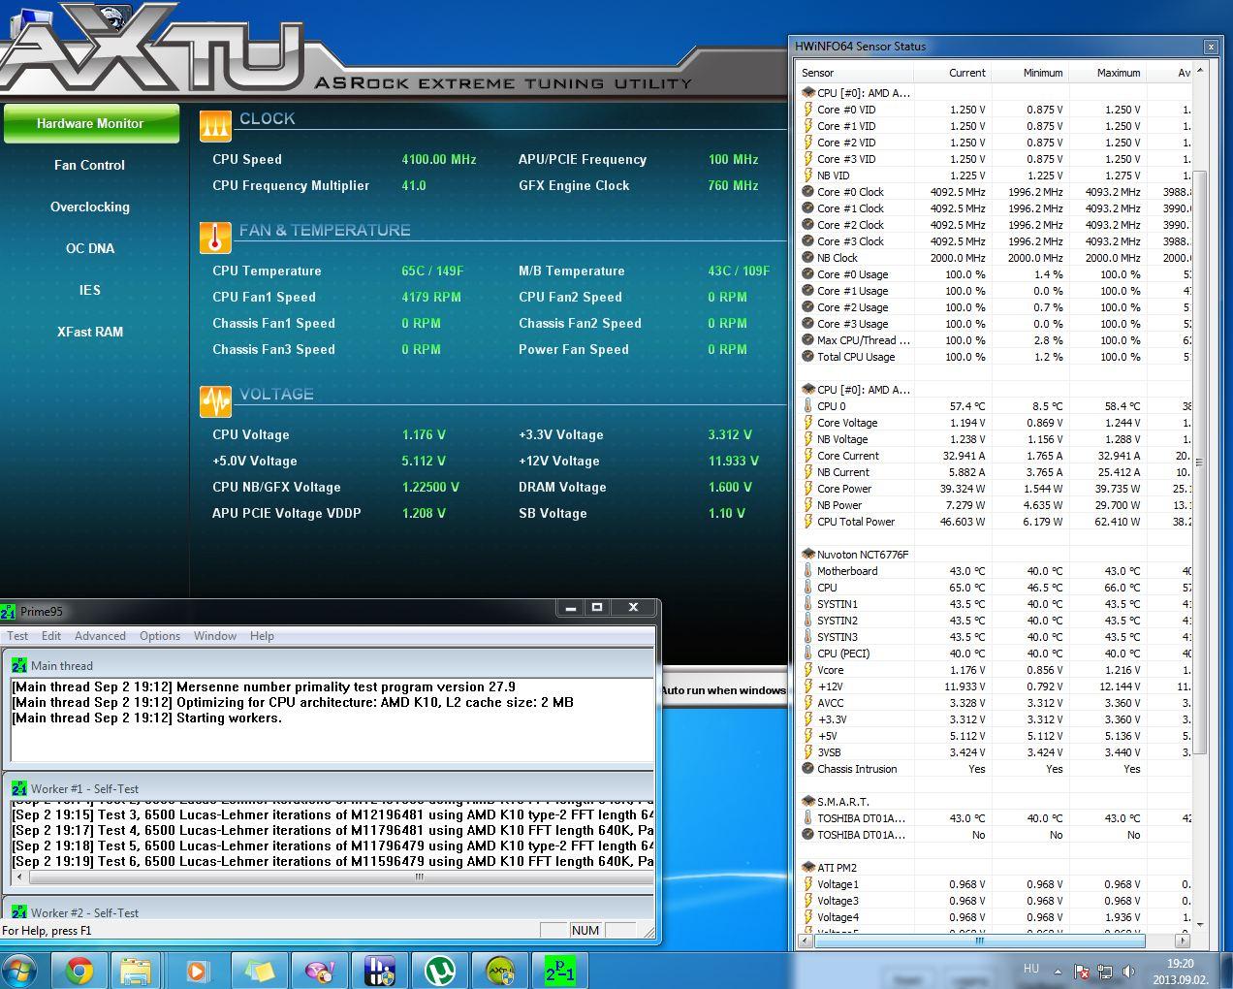Select the Motherboard thermometer icon in HWiNFO64
Image resolution: width=1233 pixels, height=989 pixels.
(x=807, y=571)
